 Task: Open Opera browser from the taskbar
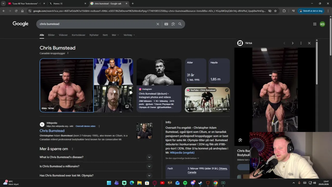[155, 183]
